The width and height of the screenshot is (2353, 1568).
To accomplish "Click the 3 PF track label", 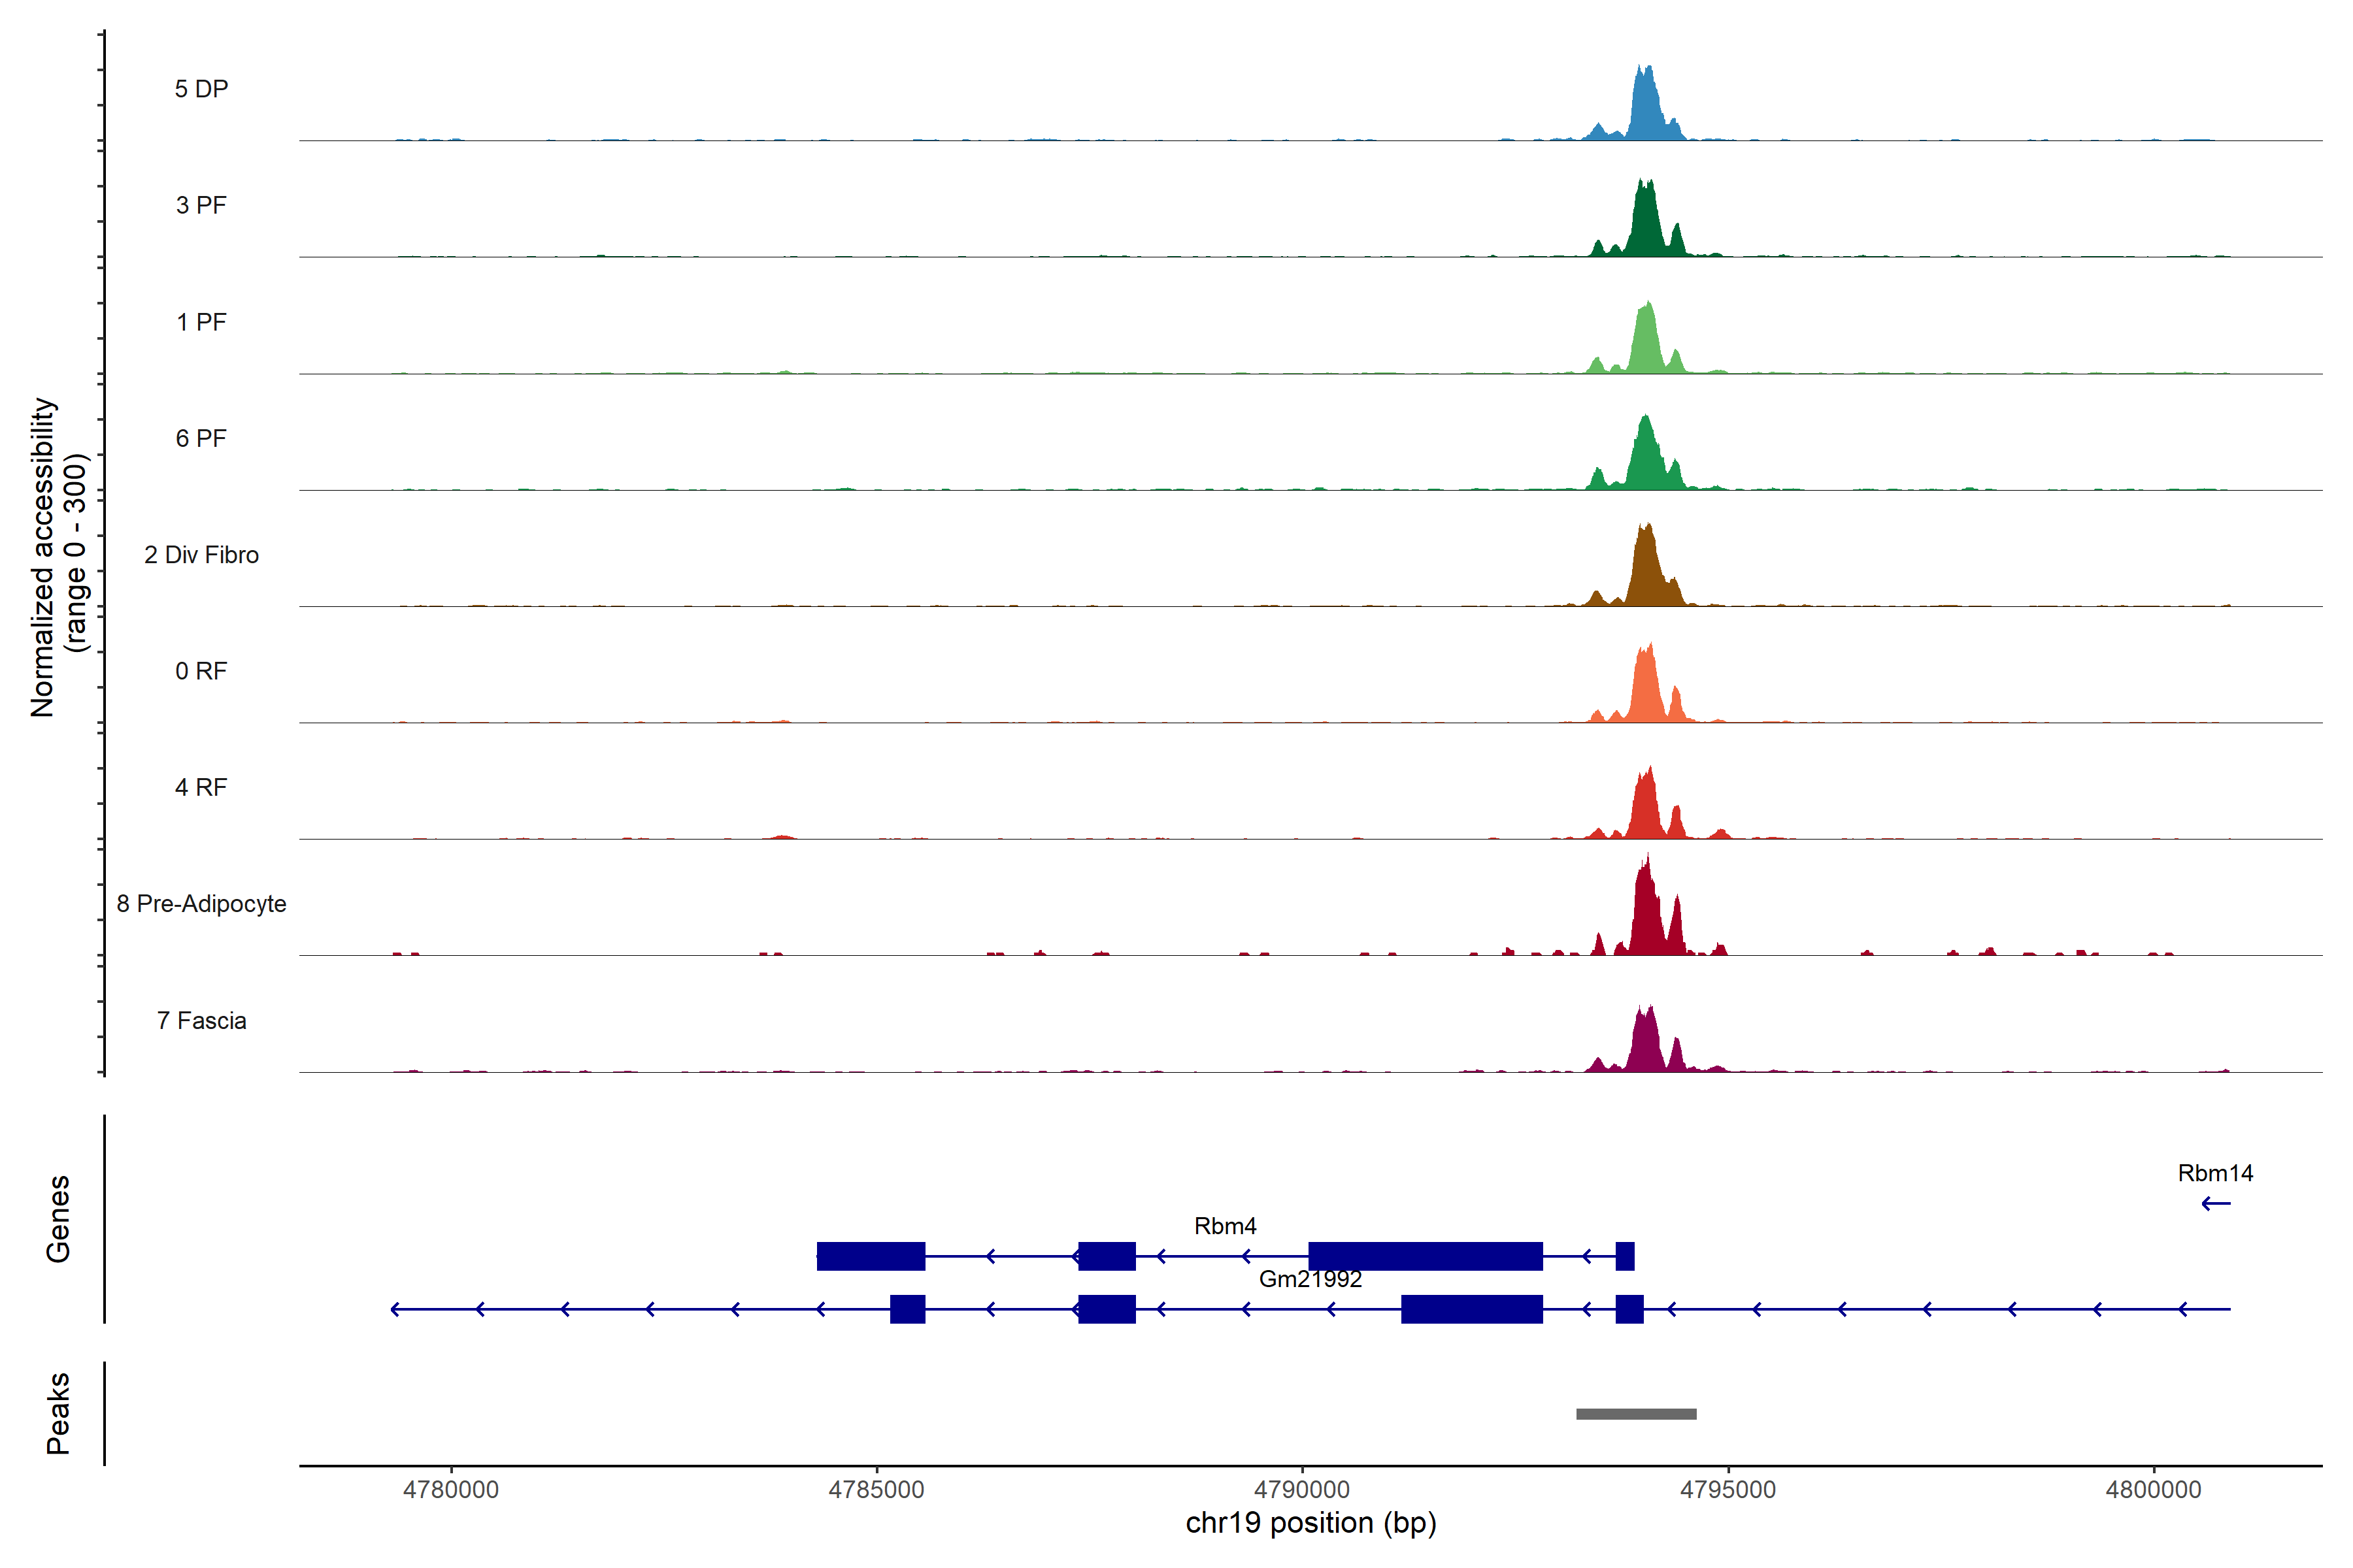I will coord(201,205).
